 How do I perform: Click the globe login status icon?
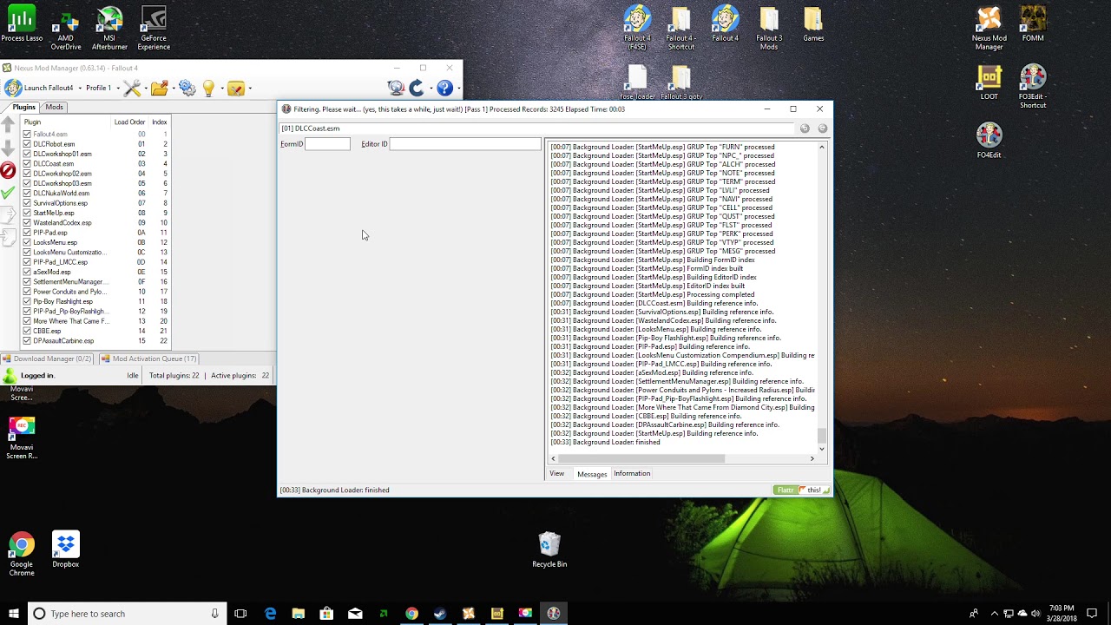pyautogui.click(x=396, y=88)
